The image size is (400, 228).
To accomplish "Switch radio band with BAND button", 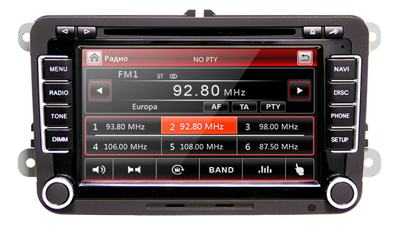I will [221, 169].
